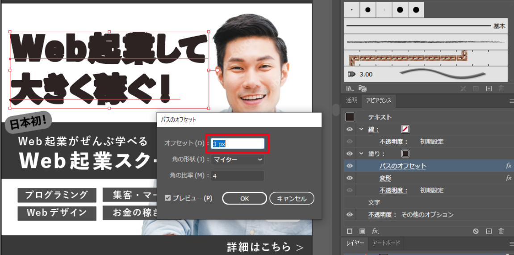Open options of selected object brush icon
514x255 pixels.
[476, 88]
